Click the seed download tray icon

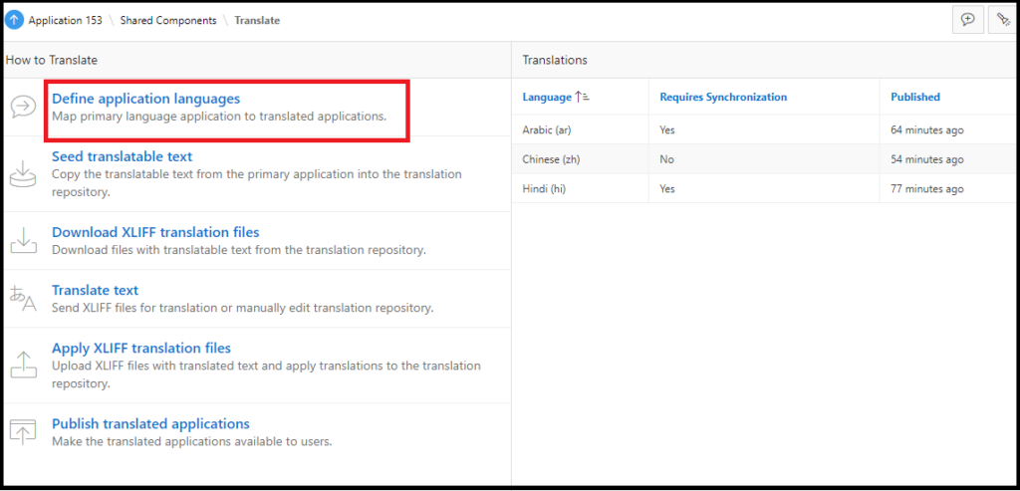coord(22,174)
